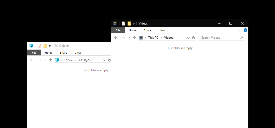The image size is (275, 128).
Task: Open the File tab in 3D Objects window
Action: (x=34, y=53)
